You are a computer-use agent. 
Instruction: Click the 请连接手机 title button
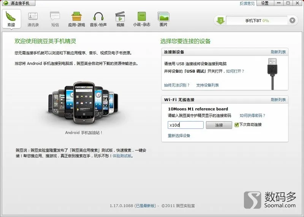pos(19,3)
